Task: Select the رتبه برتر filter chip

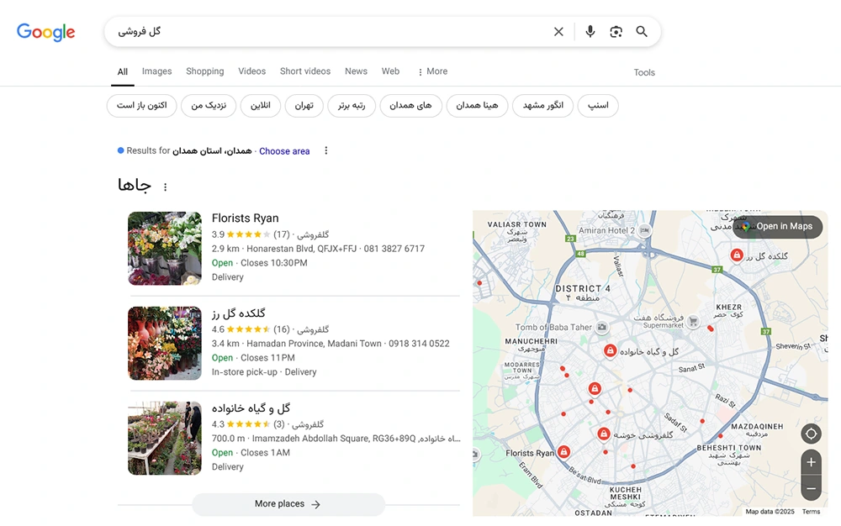Action: tap(352, 106)
